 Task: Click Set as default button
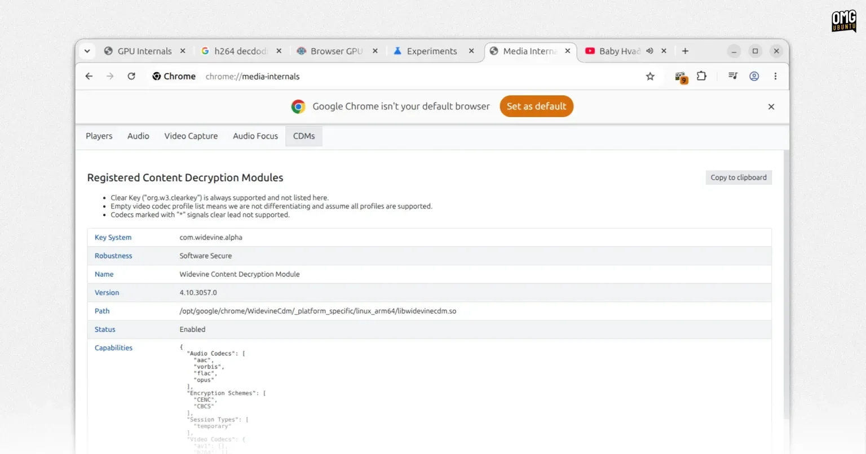click(536, 106)
